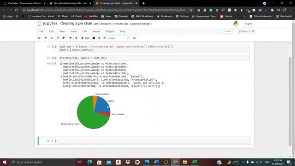Open the View menu
This screenshot has width=295, height=166.
pos(62,31)
